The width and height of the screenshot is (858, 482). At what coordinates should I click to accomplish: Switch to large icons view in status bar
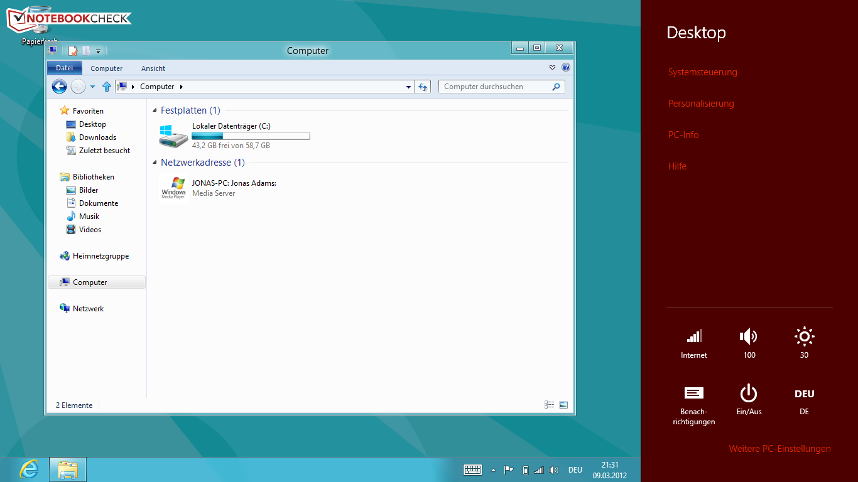tap(563, 405)
